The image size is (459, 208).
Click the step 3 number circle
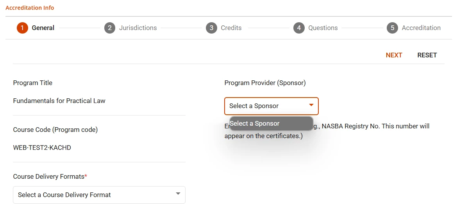[211, 28]
